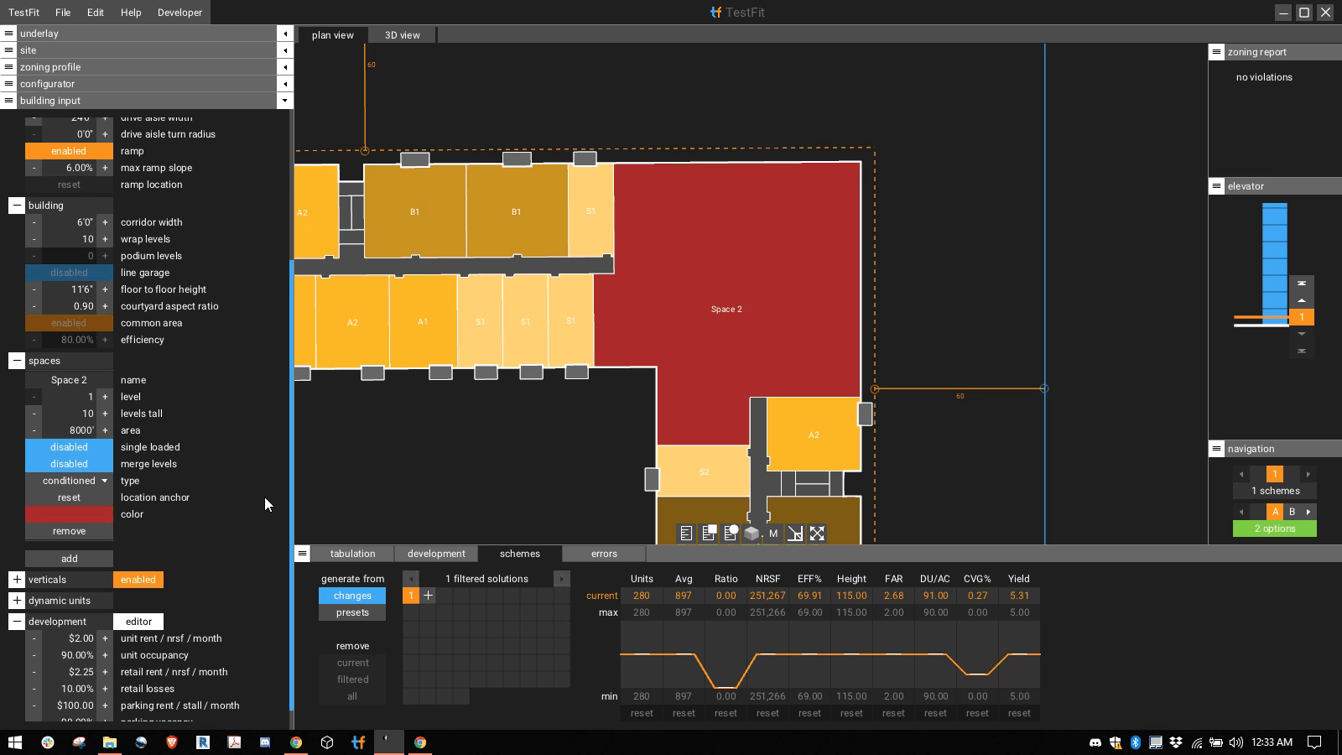Click the M button in plan toolbar
The height and width of the screenshot is (755, 1342).
coord(773,534)
